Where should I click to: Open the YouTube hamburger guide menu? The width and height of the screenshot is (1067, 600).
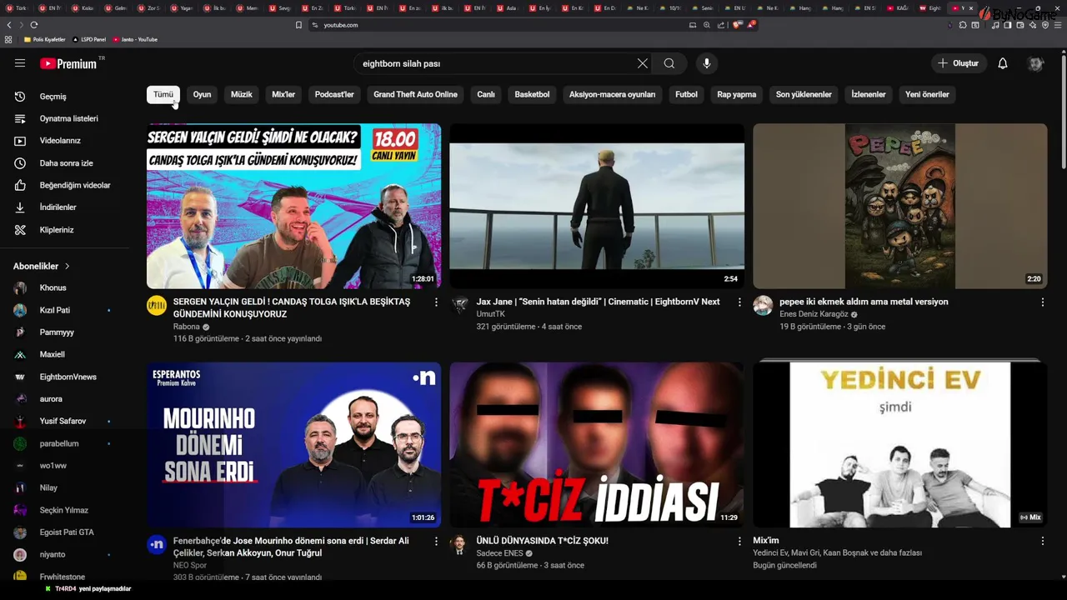pyautogui.click(x=20, y=63)
